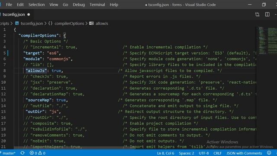Open changes compare icon in editor toolbar
The image size is (277, 156).
click(257, 14)
